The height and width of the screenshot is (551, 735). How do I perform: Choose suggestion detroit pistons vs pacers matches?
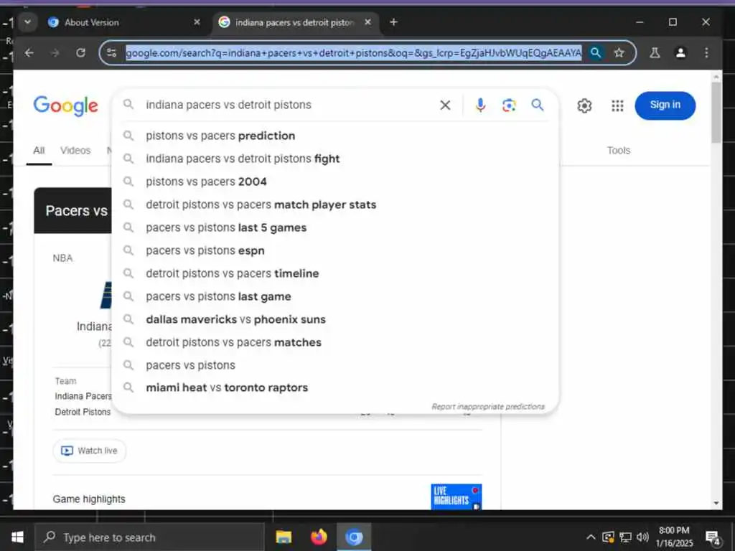pos(335,342)
